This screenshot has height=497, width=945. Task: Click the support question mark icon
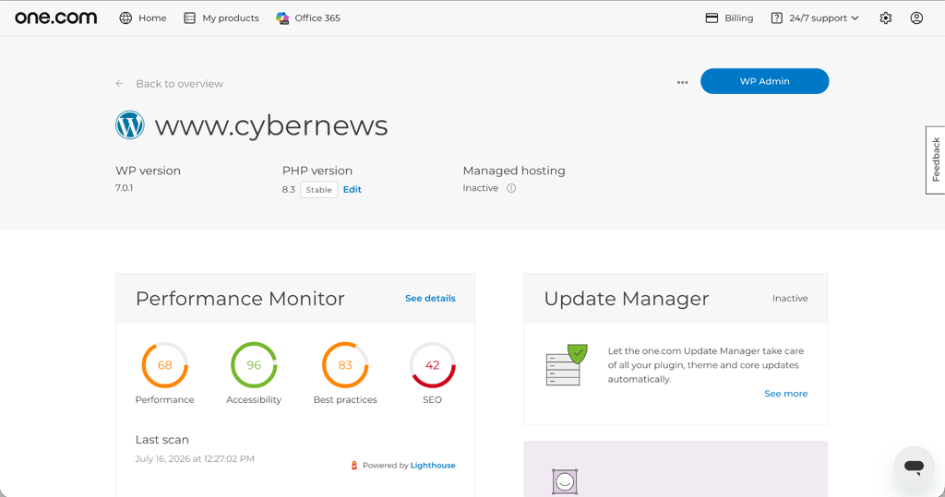(x=776, y=18)
